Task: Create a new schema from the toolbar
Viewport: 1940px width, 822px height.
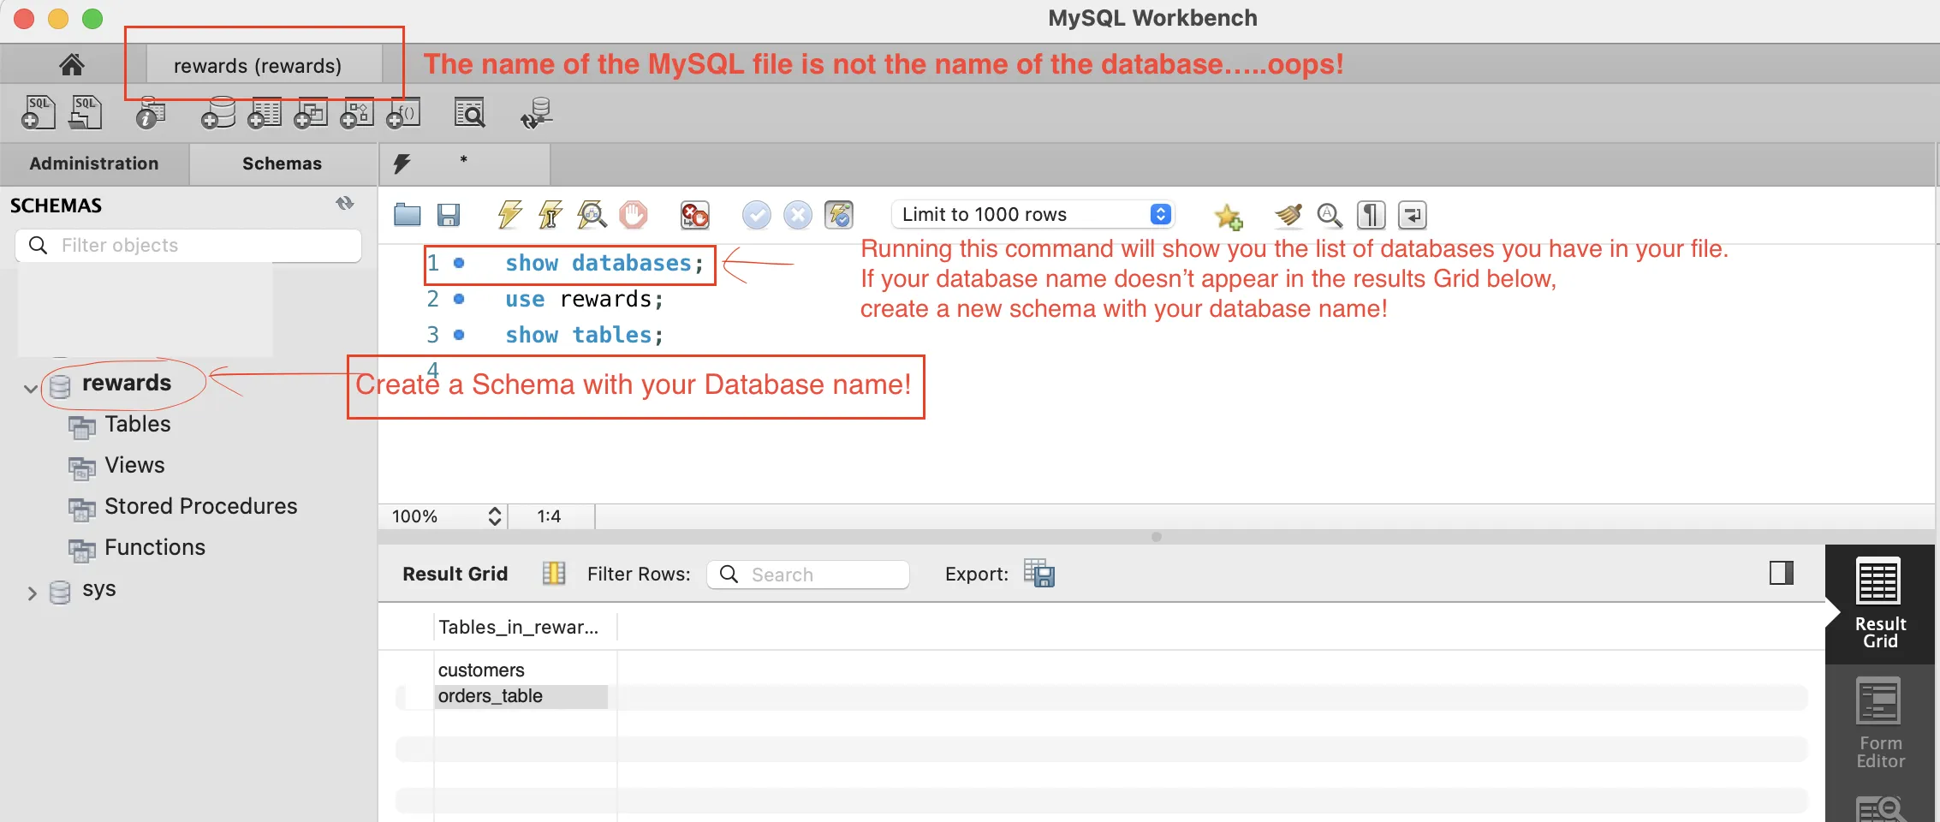Action: pyautogui.click(x=218, y=112)
